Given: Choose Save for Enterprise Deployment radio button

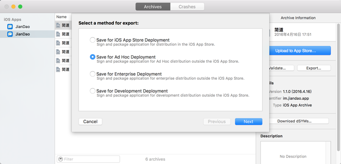Looking at the screenshot, I should point(92,74).
